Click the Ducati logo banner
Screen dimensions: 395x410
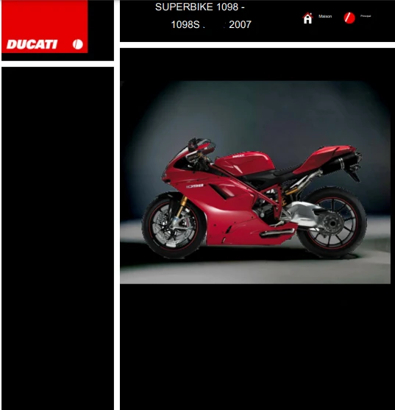pyautogui.click(x=45, y=26)
